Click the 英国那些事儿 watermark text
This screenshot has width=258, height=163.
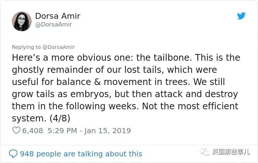(231, 152)
